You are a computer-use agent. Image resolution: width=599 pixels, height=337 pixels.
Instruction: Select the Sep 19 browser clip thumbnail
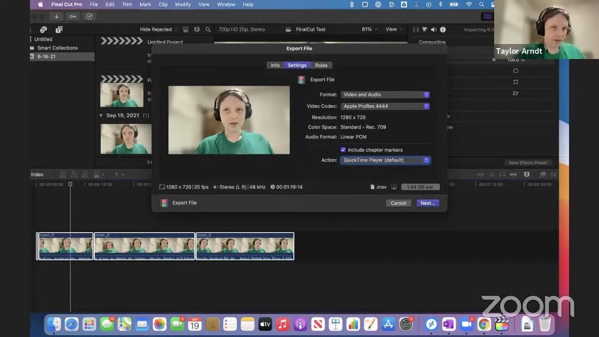coord(126,139)
